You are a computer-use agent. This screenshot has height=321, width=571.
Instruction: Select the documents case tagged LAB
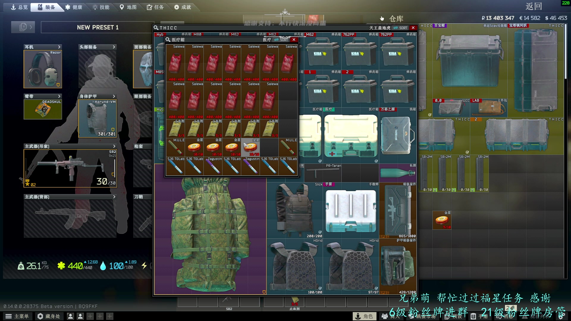pyautogui.click(x=489, y=108)
